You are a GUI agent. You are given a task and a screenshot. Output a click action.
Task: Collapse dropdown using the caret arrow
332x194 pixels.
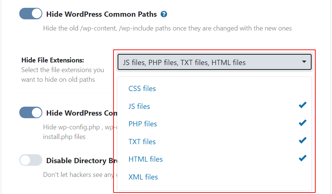(304, 62)
